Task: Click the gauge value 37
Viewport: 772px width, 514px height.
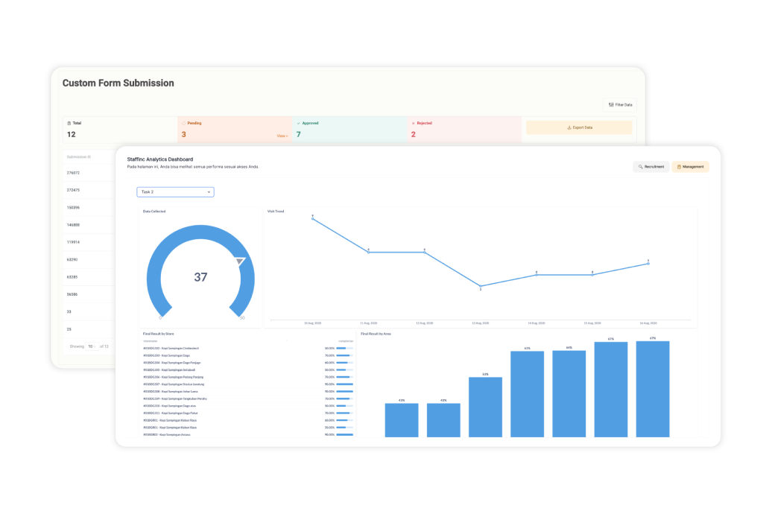Action: [200, 277]
